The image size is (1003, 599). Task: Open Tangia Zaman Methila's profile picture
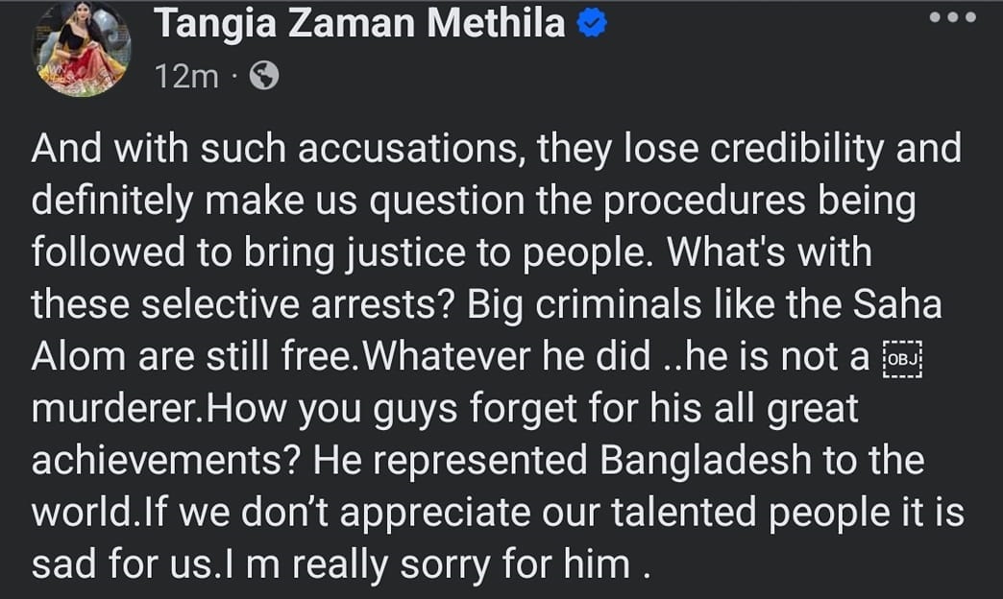[82, 49]
